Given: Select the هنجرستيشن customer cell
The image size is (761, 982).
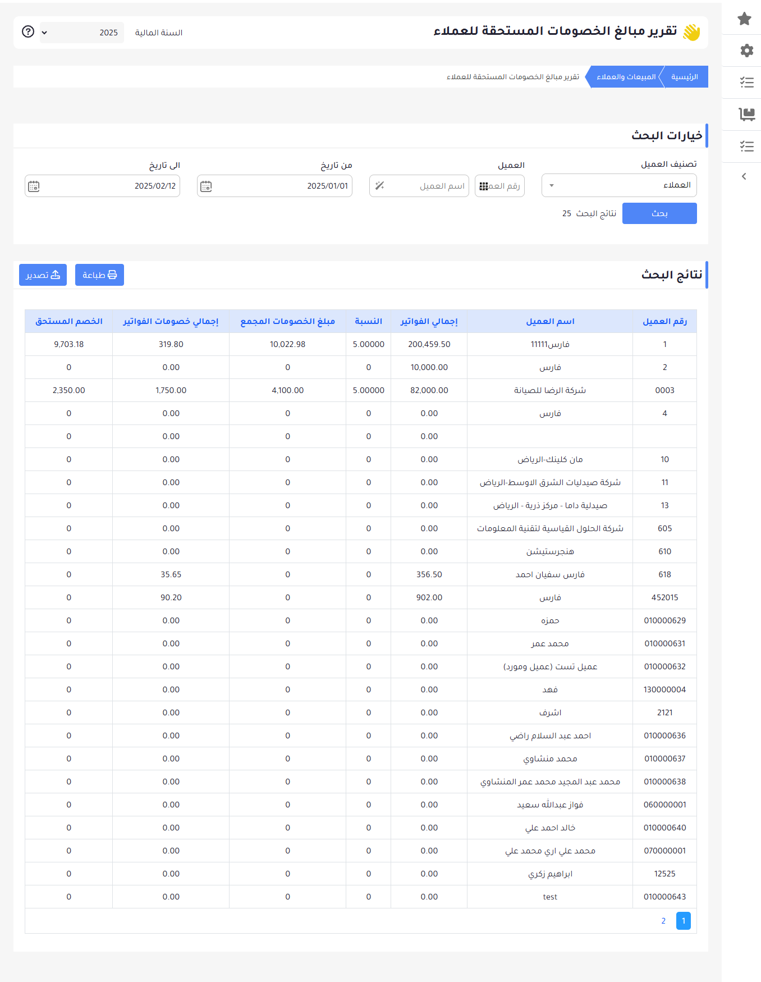Looking at the screenshot, I should [550, 551].
